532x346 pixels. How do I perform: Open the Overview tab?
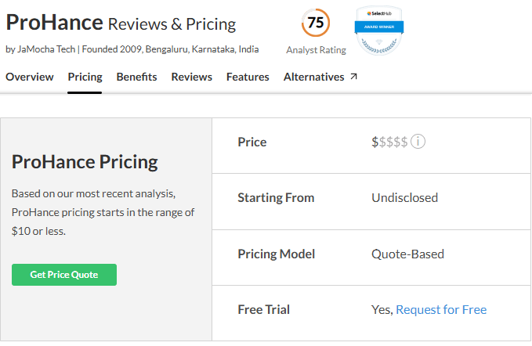point(30,77)
